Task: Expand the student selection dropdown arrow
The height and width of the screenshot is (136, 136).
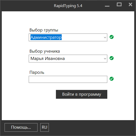Action: 105,59
